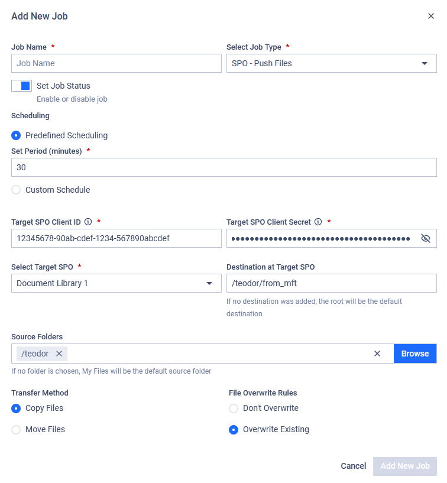Select Overwrite Existing radio option
This screenshot has height=483, width=447.
tap(234, 430)
